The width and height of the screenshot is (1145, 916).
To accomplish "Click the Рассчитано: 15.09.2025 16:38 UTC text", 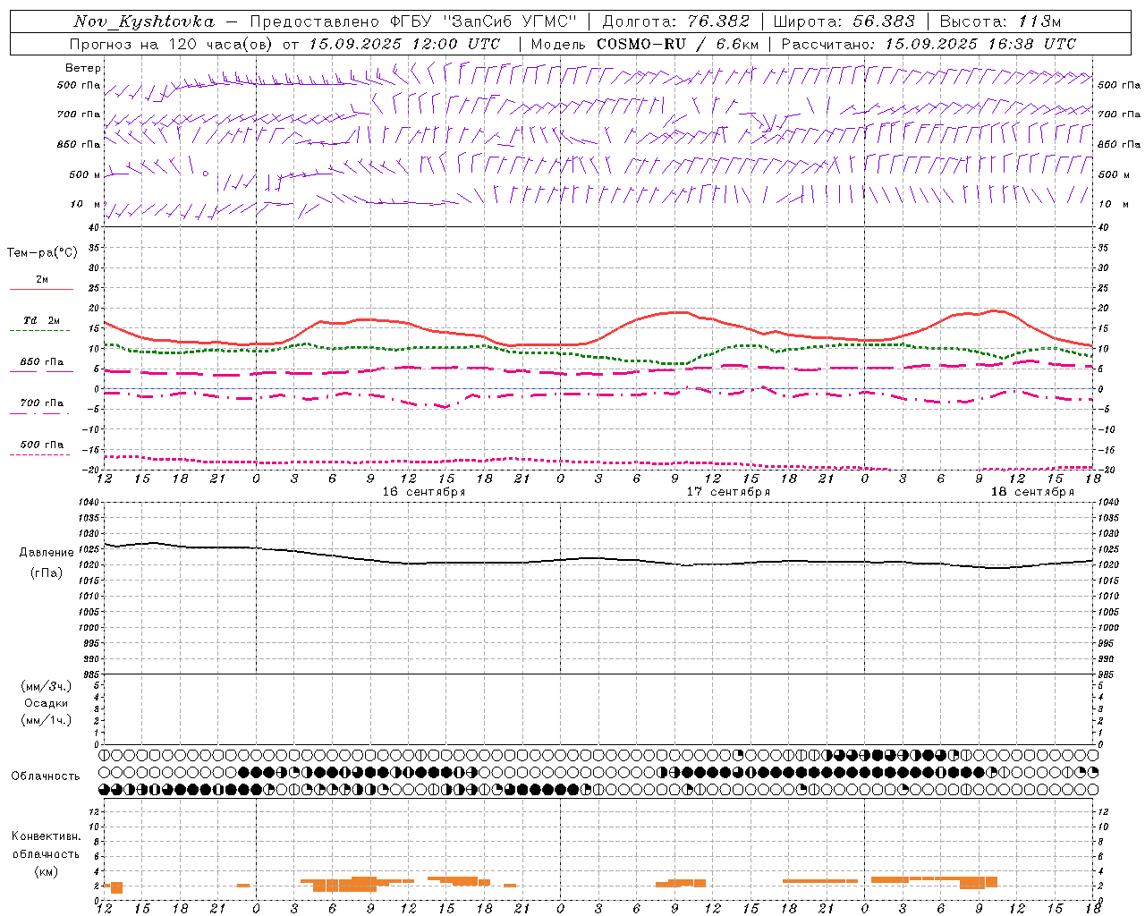I will pos(929,44).
